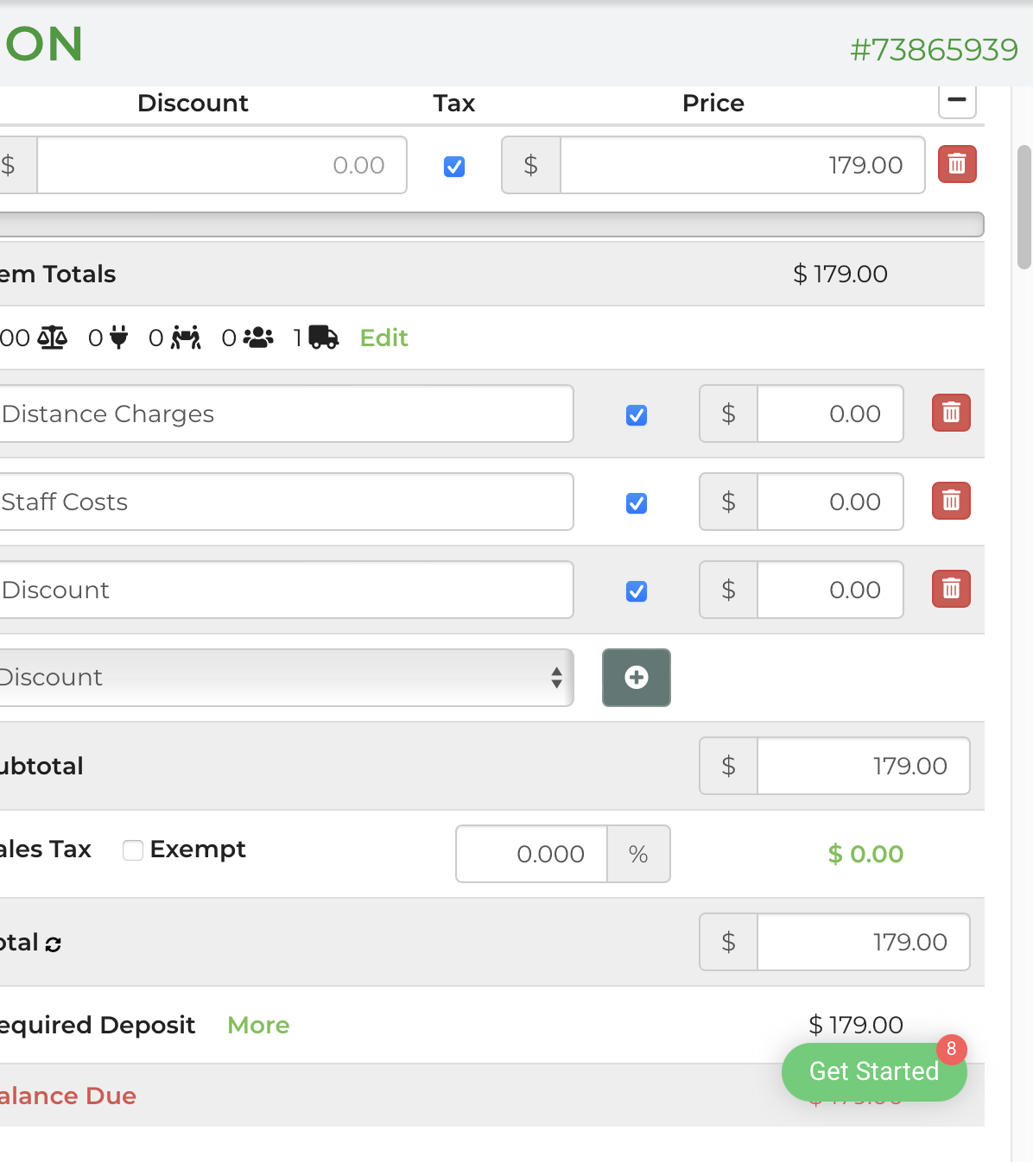Image resolution: width=1033 pixels, height=1162 pixels.
Task: Toggle tax for Staff Costs
Action: point(637,503)
